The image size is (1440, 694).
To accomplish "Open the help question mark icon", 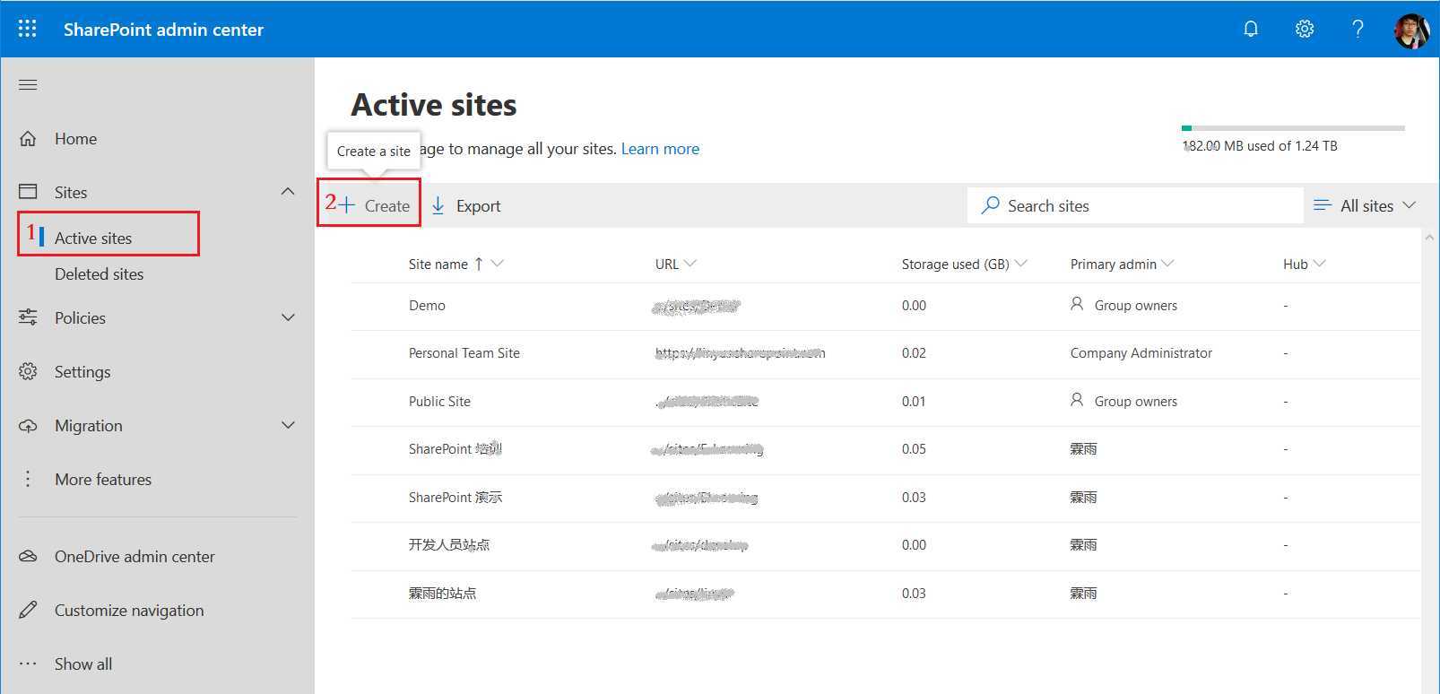I will coord(1358,29).
